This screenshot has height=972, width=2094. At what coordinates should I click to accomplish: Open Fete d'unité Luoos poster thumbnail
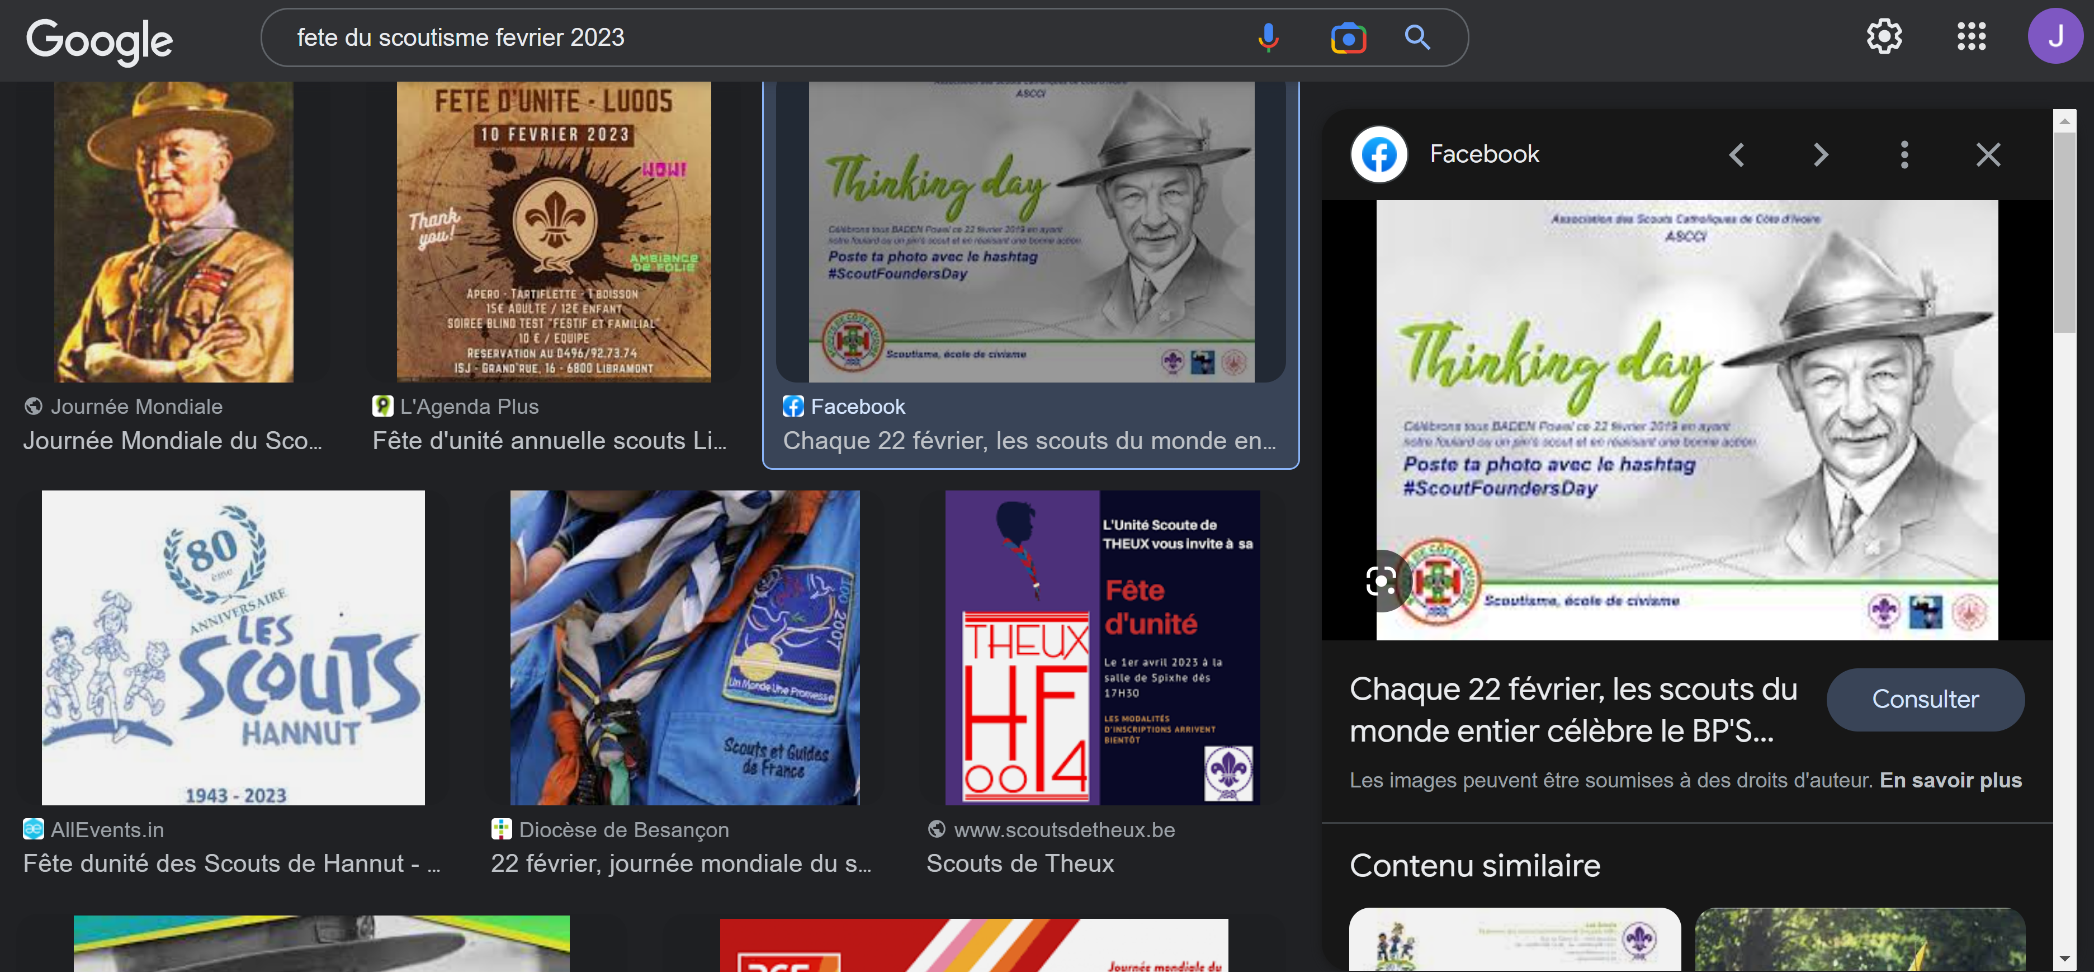click(x=554, y=232)
